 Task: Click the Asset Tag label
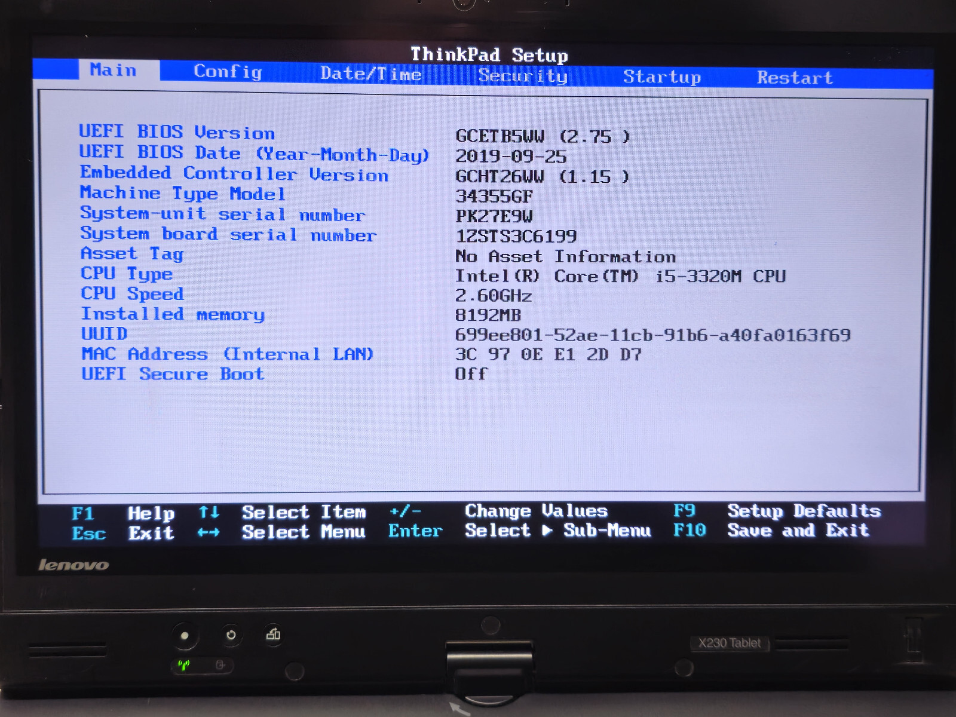(132, 254)
